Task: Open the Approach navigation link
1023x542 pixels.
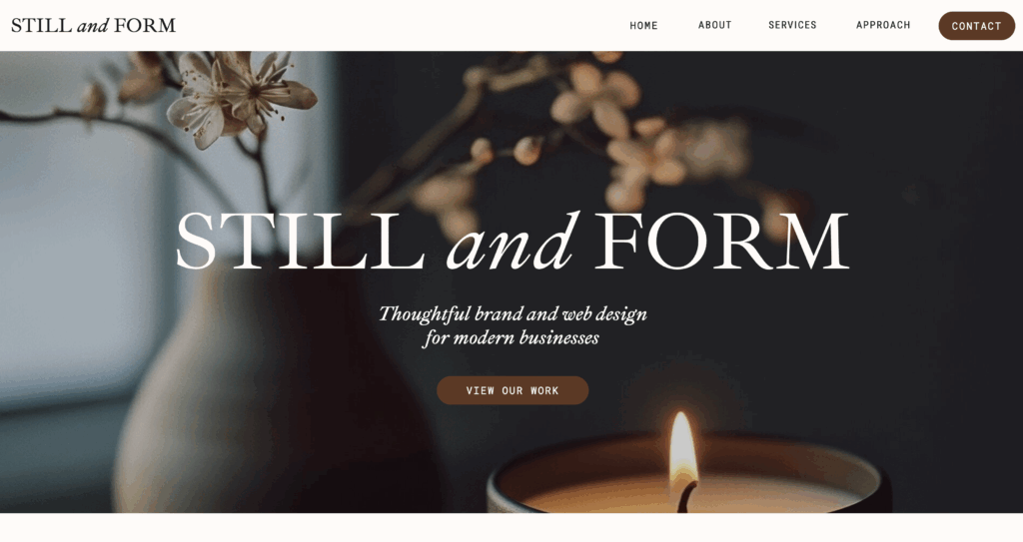Action: click(883, 25)
